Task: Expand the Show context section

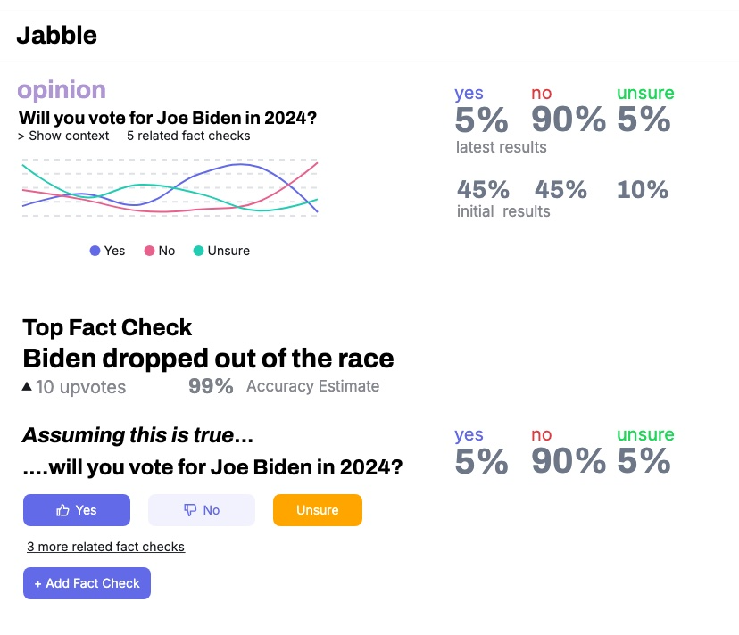Action: point(64,136)
